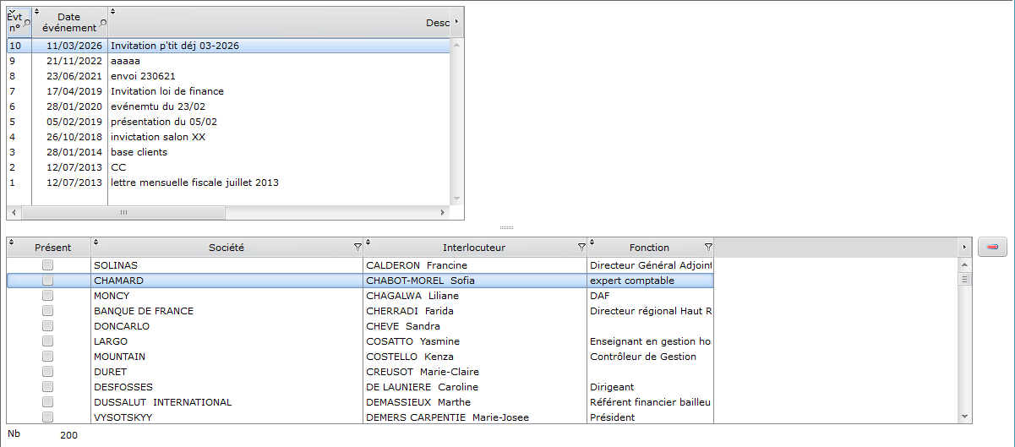Check Présent box for MOUNTAIN
Screen dimensions: 1015x447
(48, 357)
